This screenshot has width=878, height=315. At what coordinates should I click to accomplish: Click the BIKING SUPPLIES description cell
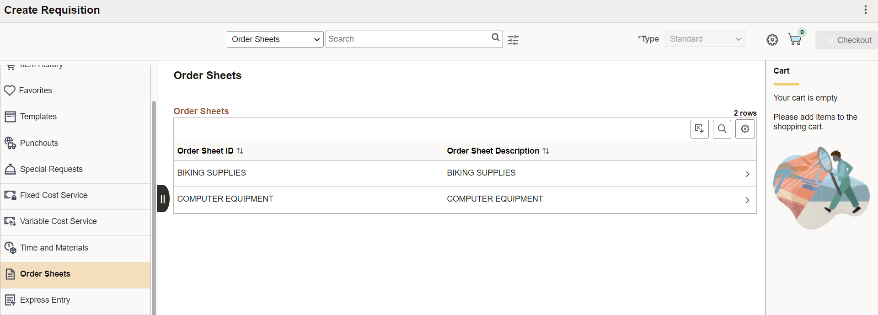(x=481, y=173)
